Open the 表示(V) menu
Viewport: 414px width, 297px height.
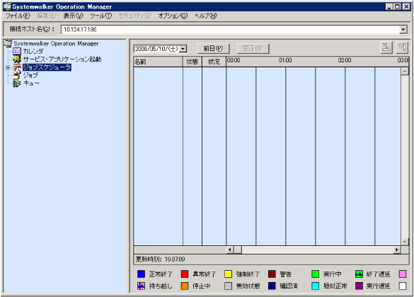(x=73, y=16)
